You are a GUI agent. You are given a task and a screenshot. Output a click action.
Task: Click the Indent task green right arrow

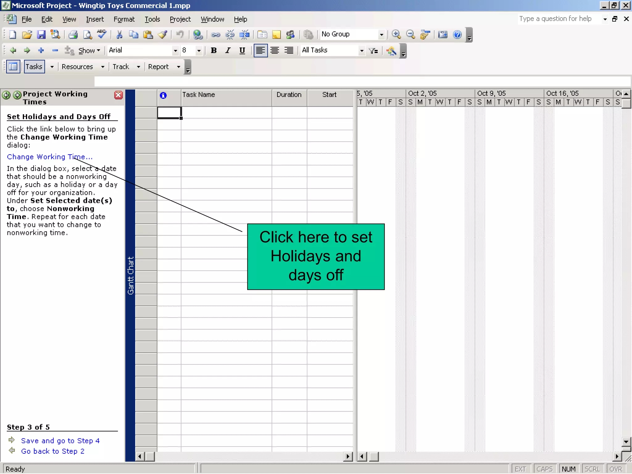27,50
